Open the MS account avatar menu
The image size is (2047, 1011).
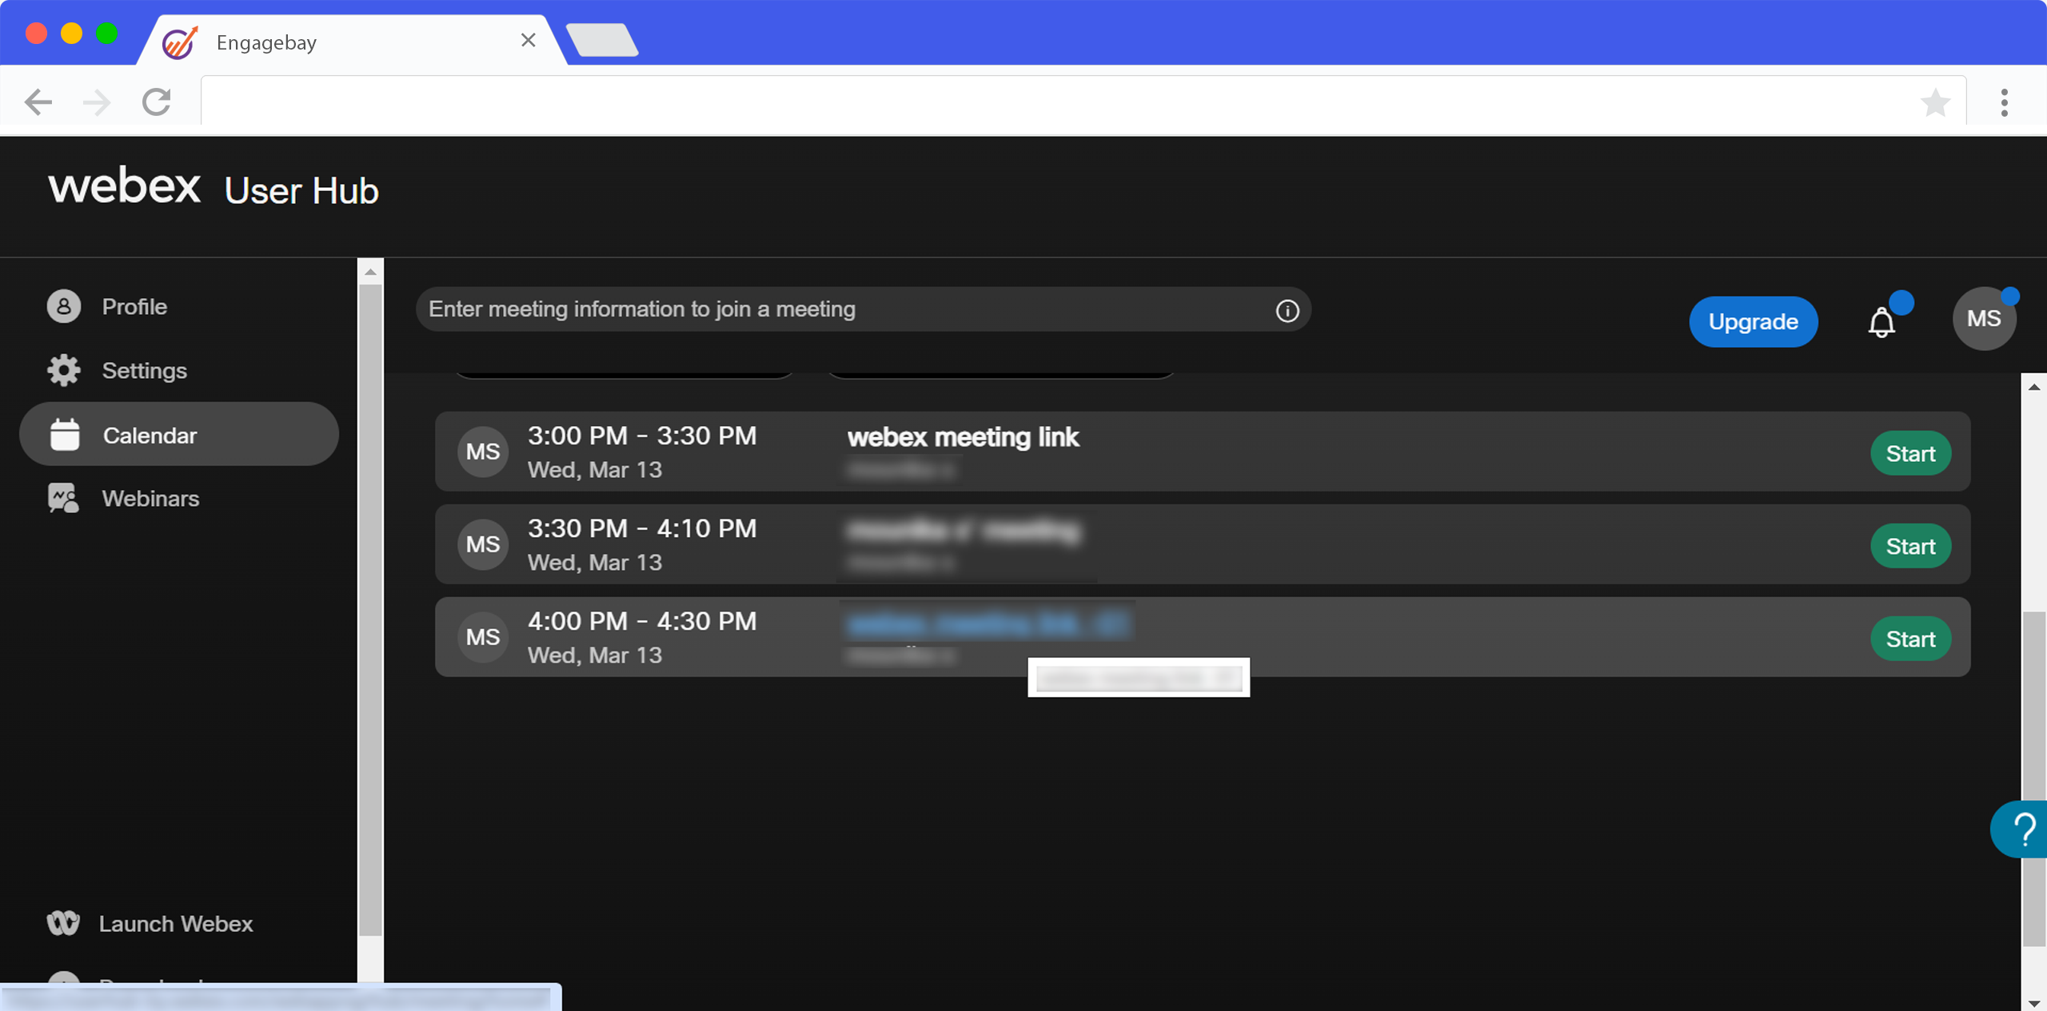(x=1984, y=319)
